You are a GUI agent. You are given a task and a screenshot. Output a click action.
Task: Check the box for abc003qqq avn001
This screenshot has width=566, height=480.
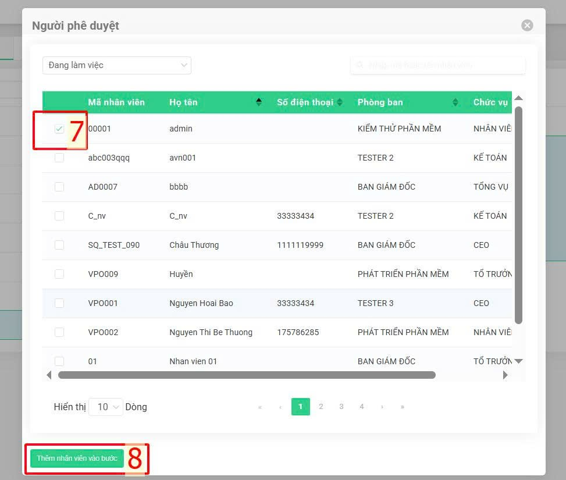pyautogui.click(x=59, y=158)
